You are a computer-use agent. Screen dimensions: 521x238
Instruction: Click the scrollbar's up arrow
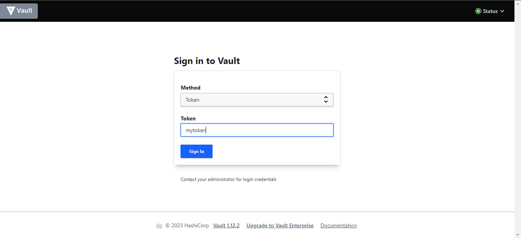coord(518,3)
